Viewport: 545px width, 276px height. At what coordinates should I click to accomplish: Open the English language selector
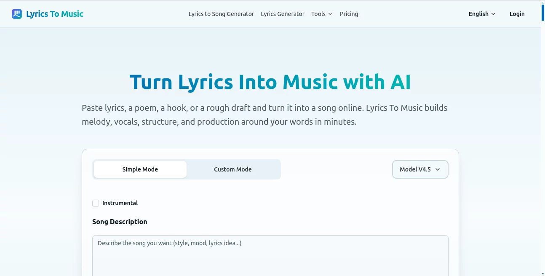coord(482,14)
